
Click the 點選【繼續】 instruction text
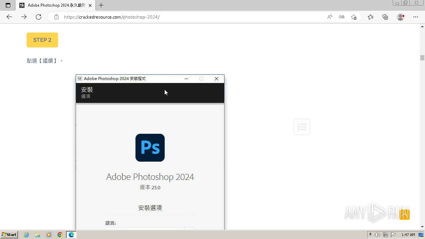[x=45, y=61]
